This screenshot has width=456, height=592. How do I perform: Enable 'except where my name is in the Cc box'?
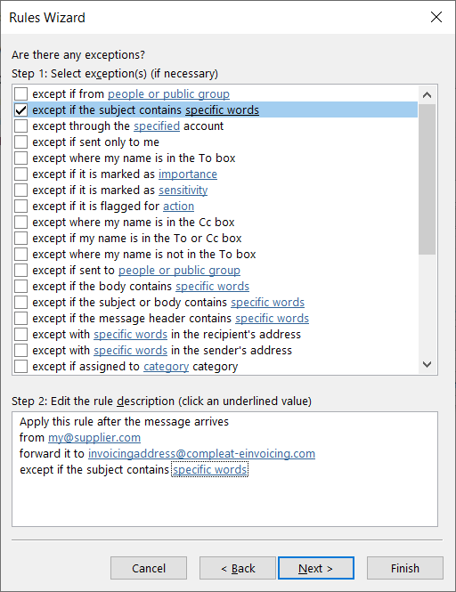(20, 222)
